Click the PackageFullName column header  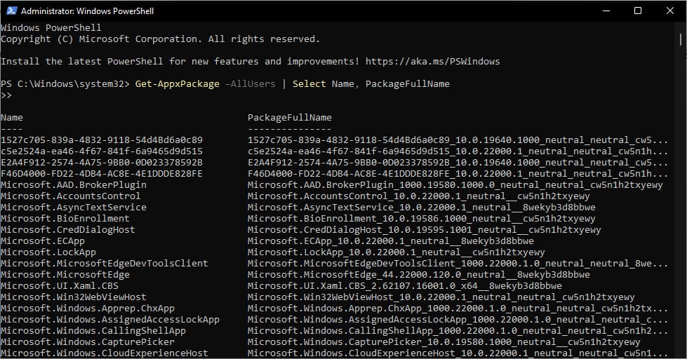click(290, 117)
